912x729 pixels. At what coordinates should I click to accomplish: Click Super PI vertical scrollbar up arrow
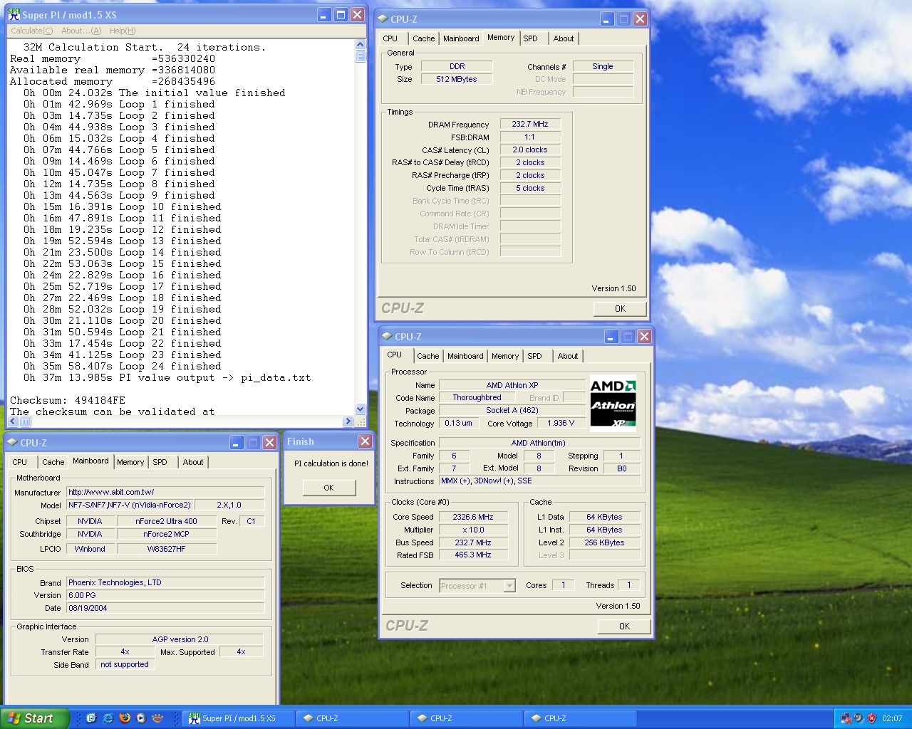point(360,45)
